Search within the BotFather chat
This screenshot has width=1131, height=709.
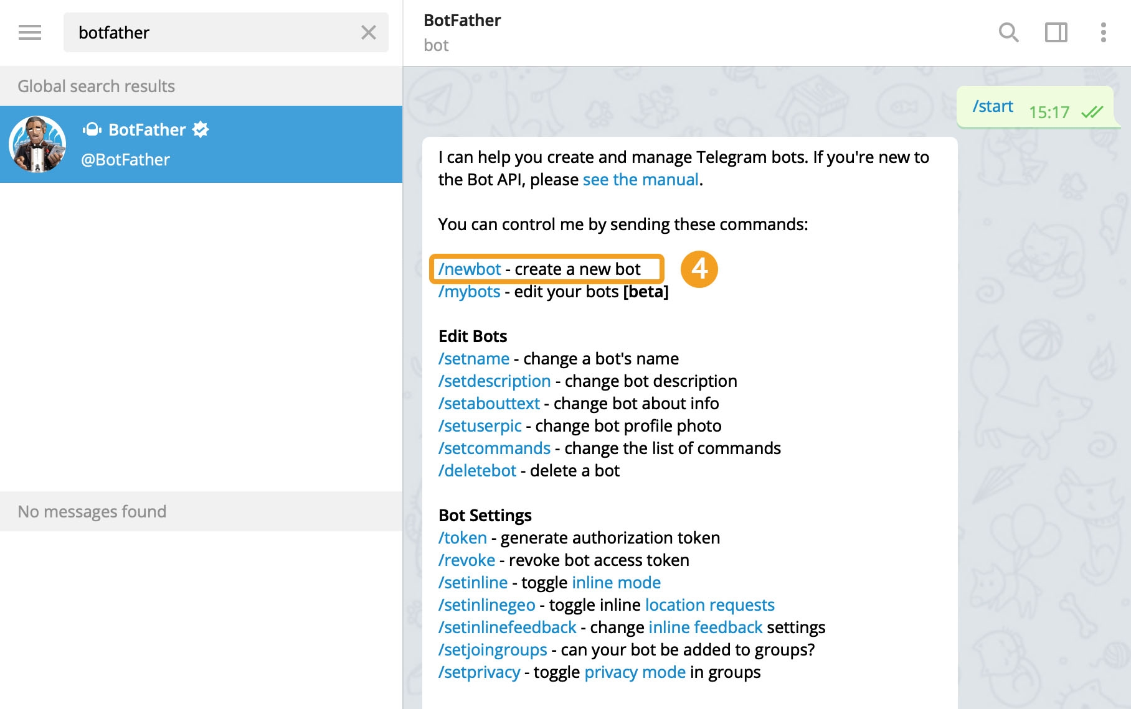[x=1008, y=32]
